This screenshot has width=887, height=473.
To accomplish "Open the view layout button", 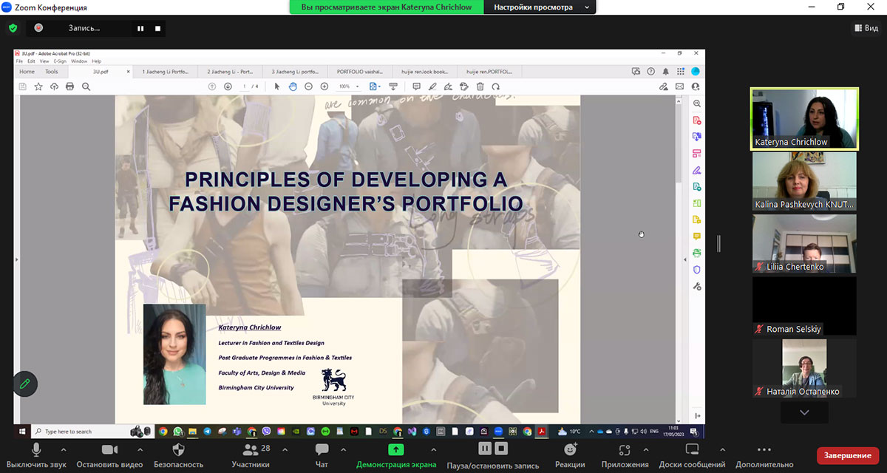I will (866, 28).
